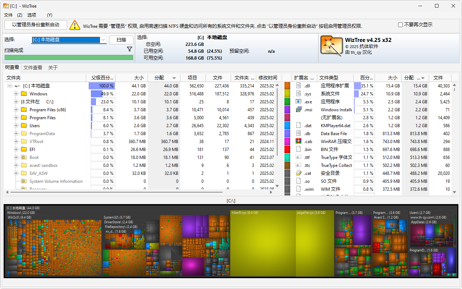Click the EFI folder icon
This screenshot has width=462, height=289.
coord(24,150)
